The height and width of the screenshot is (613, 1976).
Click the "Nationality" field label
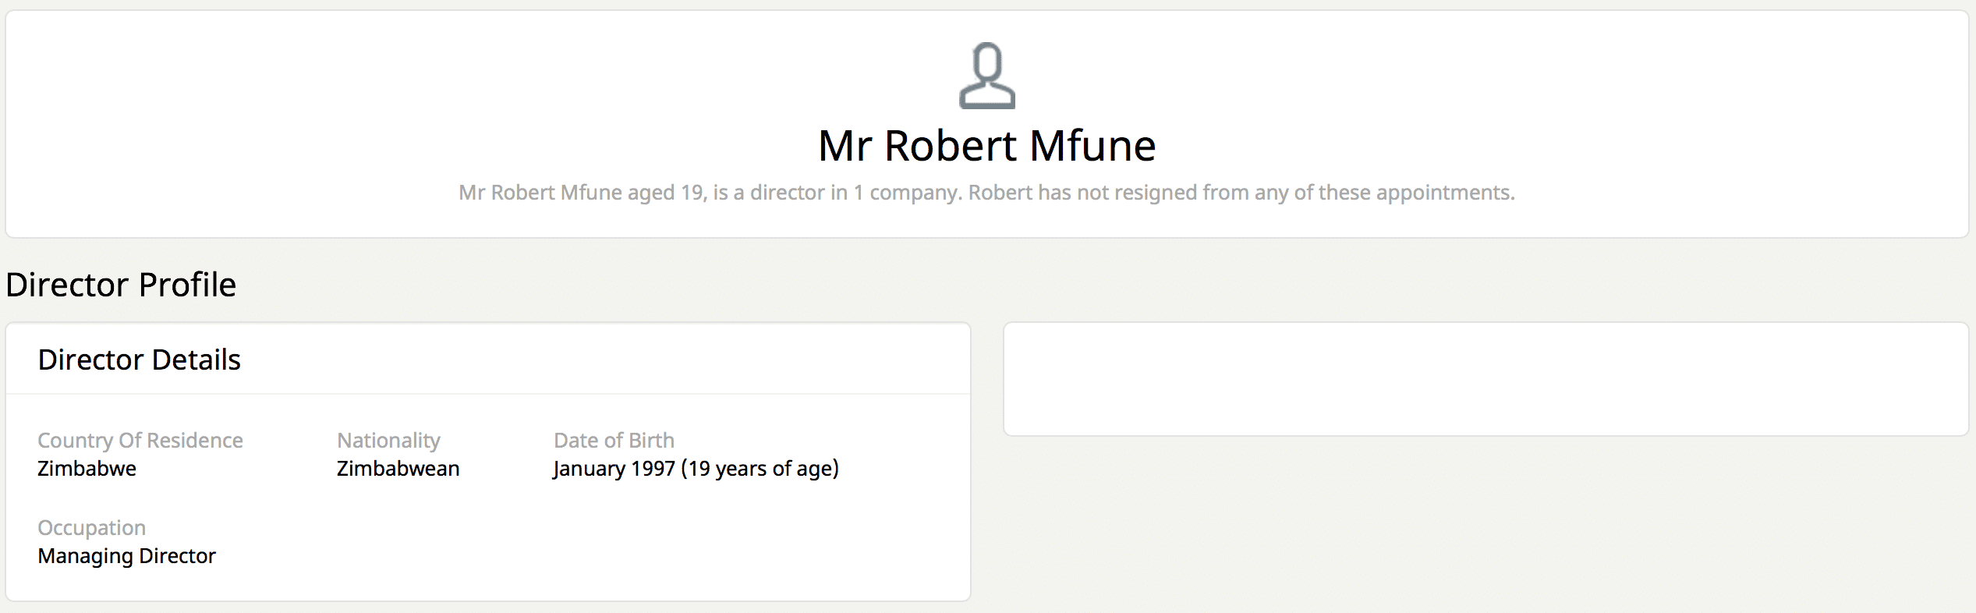click(x=388, y=441)
